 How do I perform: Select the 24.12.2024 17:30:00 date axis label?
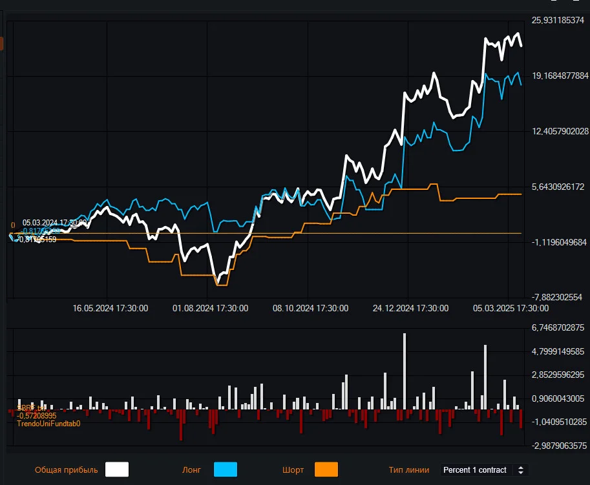tap(410, 308)
